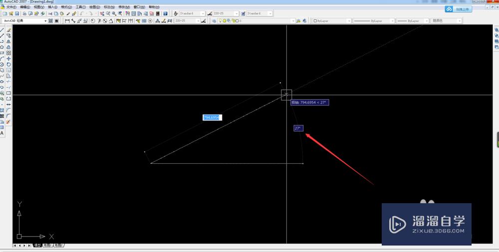Click the Save icon in toolbar
The height and width of the screenshot is (252, 499).
pos(17,13)
